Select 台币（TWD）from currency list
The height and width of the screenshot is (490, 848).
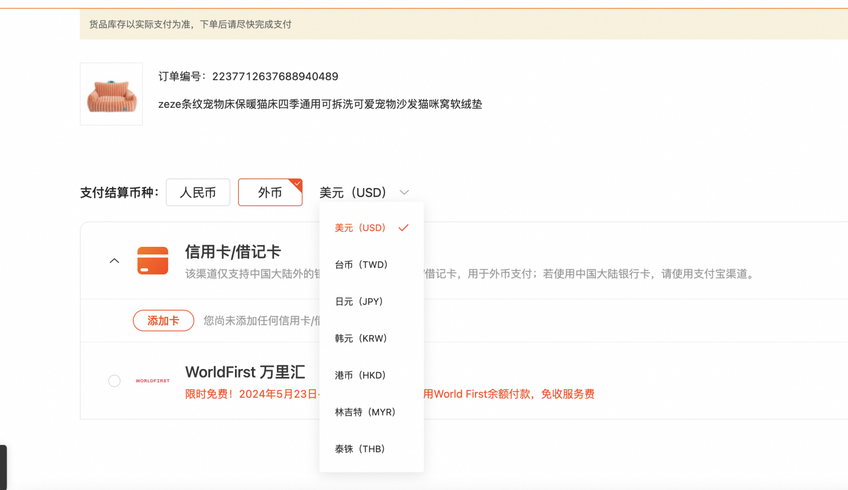coord(361,264)
